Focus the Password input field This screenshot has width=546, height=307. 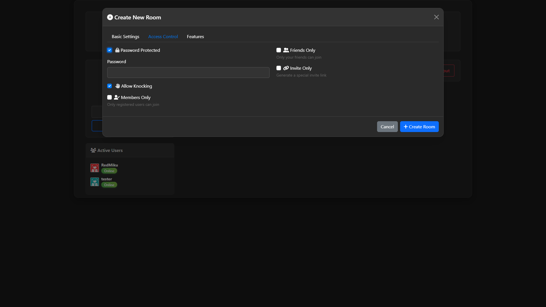(x=188, y=73)
